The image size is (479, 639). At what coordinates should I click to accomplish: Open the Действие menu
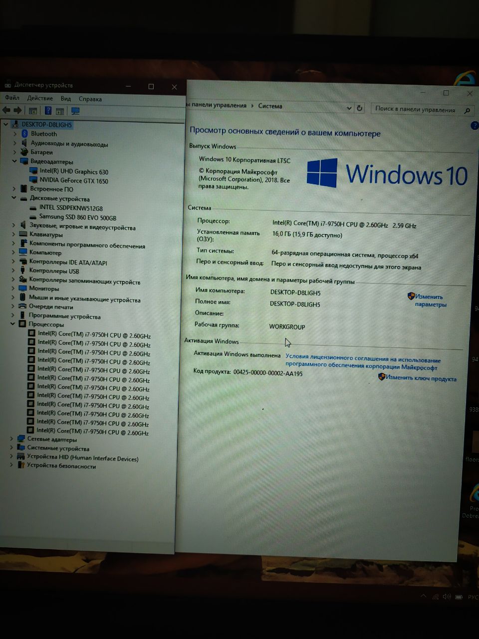click(x=40, y=98)
